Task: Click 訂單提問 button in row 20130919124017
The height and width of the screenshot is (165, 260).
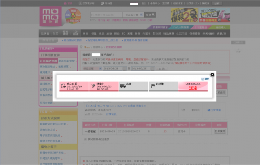Action: click(x=220, y=131)
